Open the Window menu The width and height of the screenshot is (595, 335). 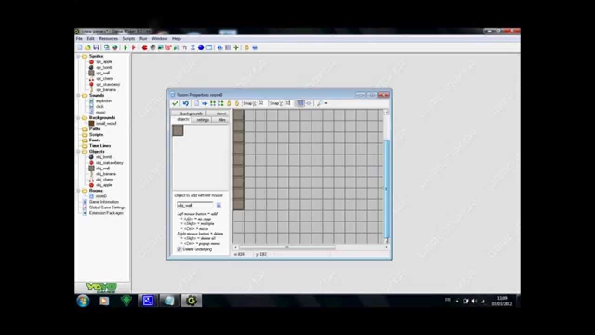159,39
